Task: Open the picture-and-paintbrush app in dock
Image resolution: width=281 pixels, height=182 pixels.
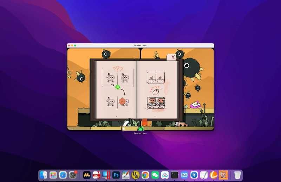Action: pos(126,175)
